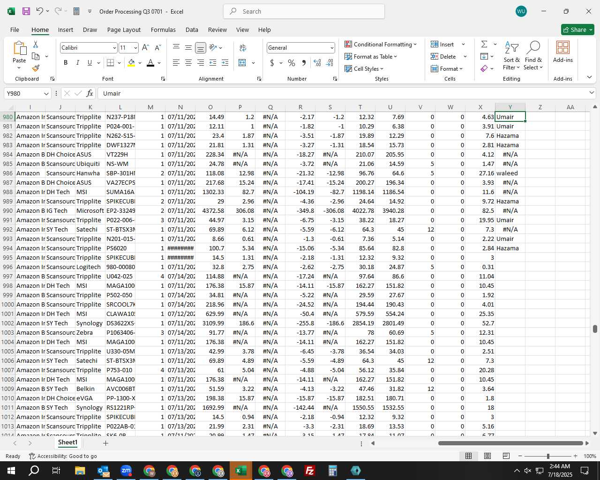Toggle Align Left for cell text
The image size is (600, 480).
pyautogui.click(x=176, y=63)
